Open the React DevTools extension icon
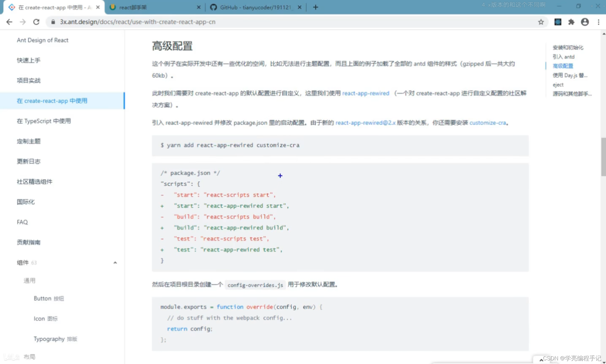The width and height of the screenshot is (606, 364). pos(558,22)
